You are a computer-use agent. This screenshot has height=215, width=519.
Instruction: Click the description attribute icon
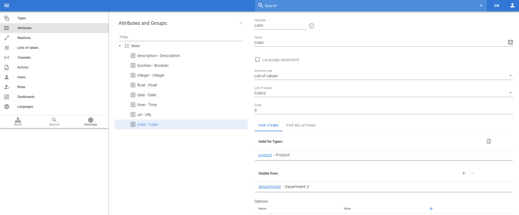click(133, 56)
